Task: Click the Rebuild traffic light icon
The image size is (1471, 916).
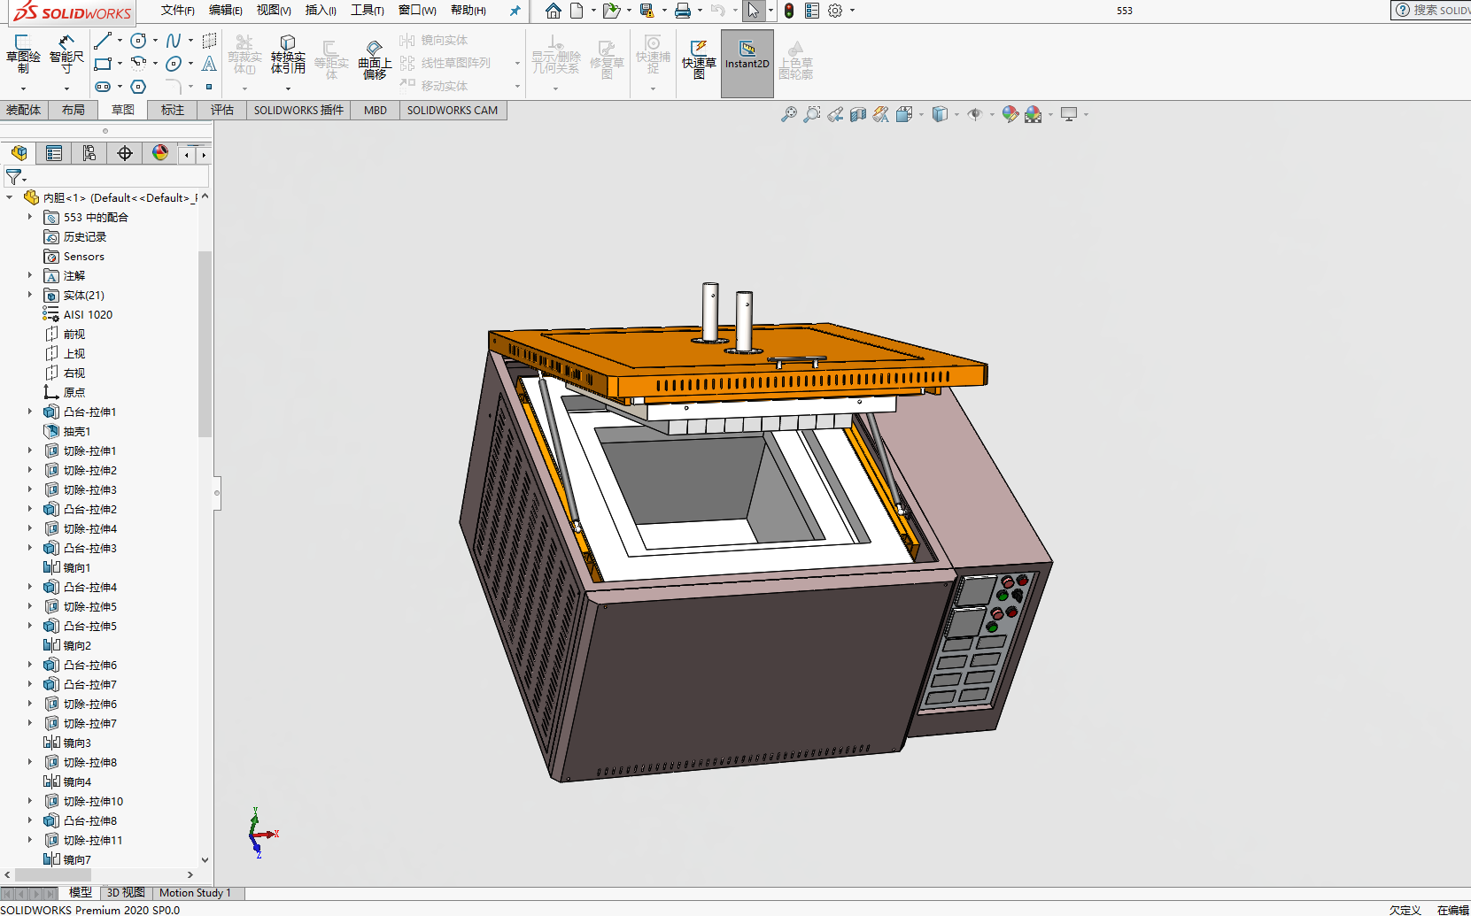Action: [788, 11]
